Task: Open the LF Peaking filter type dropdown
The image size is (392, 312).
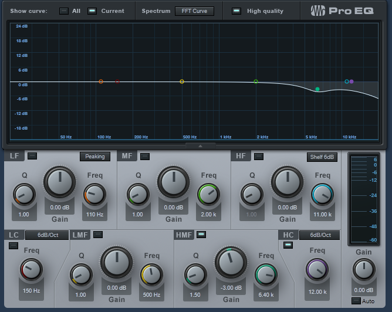Action: pyautogui.click(x=94, y=157)
